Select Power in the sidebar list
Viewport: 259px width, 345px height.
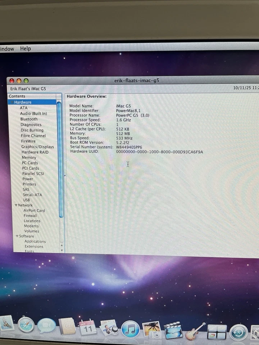[28, 179]
